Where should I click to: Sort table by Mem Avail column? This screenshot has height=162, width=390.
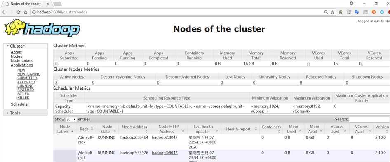[315, 129]
